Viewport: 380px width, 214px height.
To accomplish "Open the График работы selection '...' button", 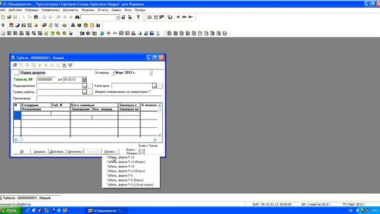I will (84, 92).
